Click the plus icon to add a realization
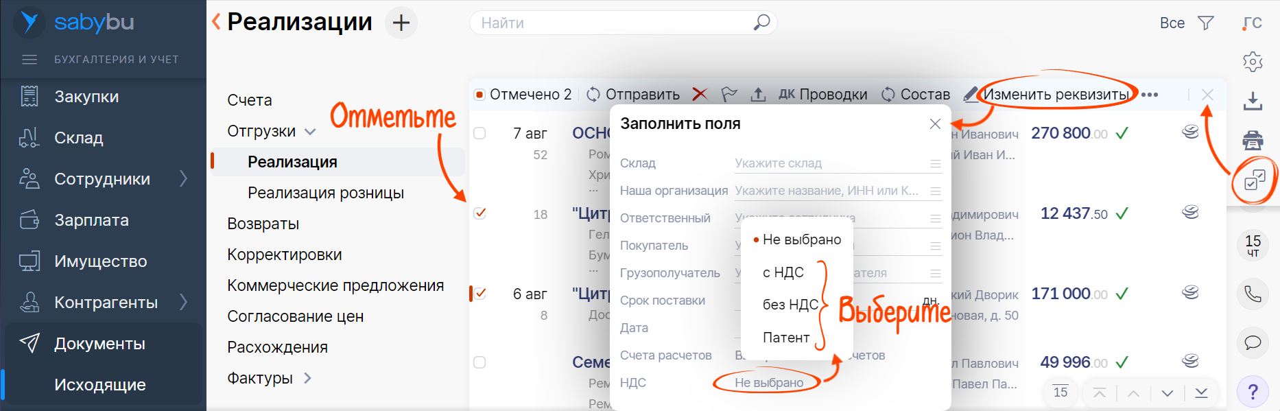The height and width of the screenshot is (411, 1280). click(401, 23)
